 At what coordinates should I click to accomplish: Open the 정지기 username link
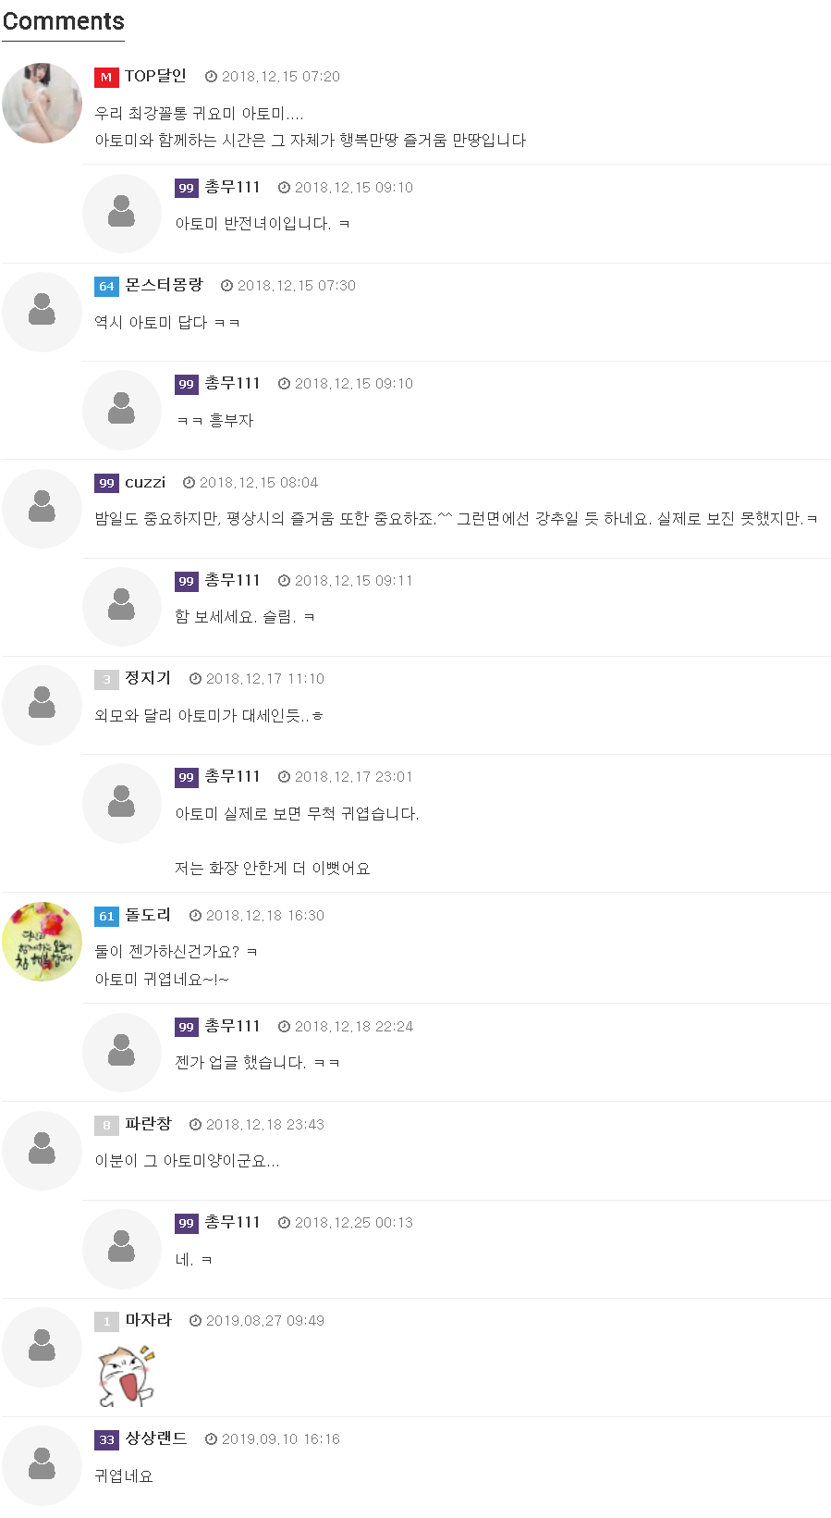click(x=148, y=678)
